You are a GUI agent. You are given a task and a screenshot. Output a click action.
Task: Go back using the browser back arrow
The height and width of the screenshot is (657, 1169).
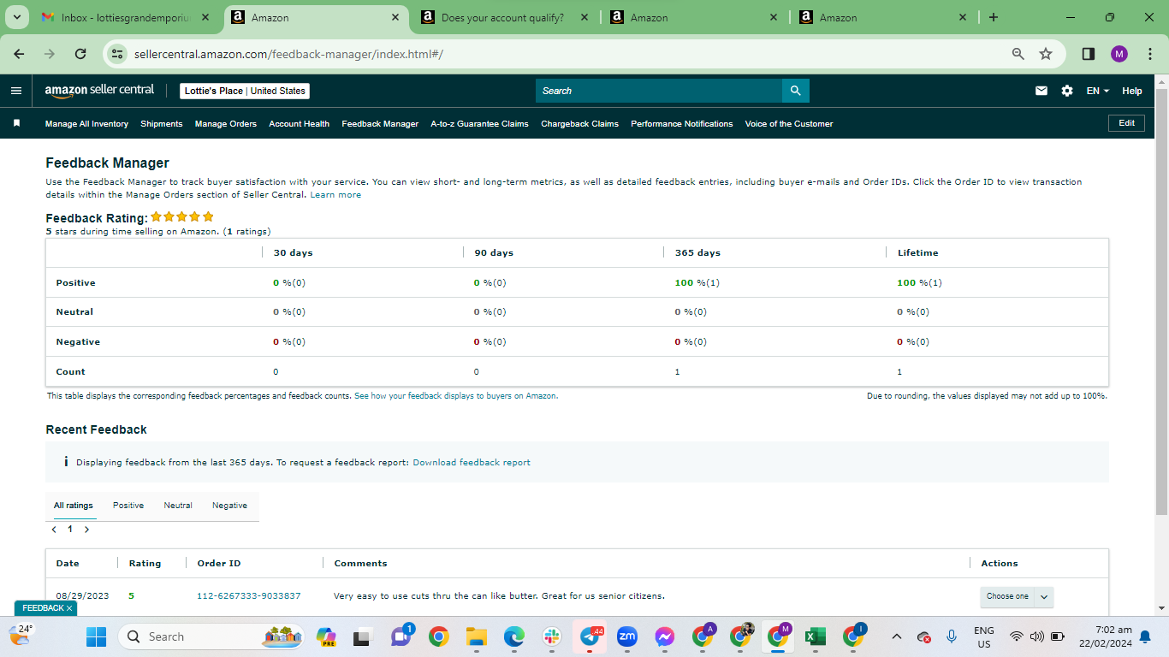[x=19, y=54]
